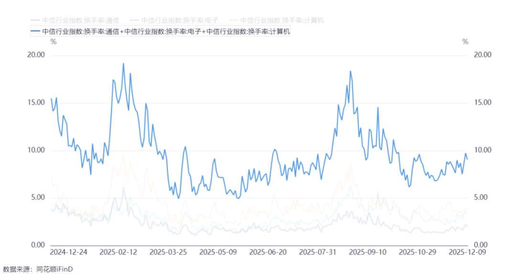Click the 数据来源:同花顺iFinD source text
This screenshot has height=274, width=516.
pyautogui.click(x=38, y=269)
